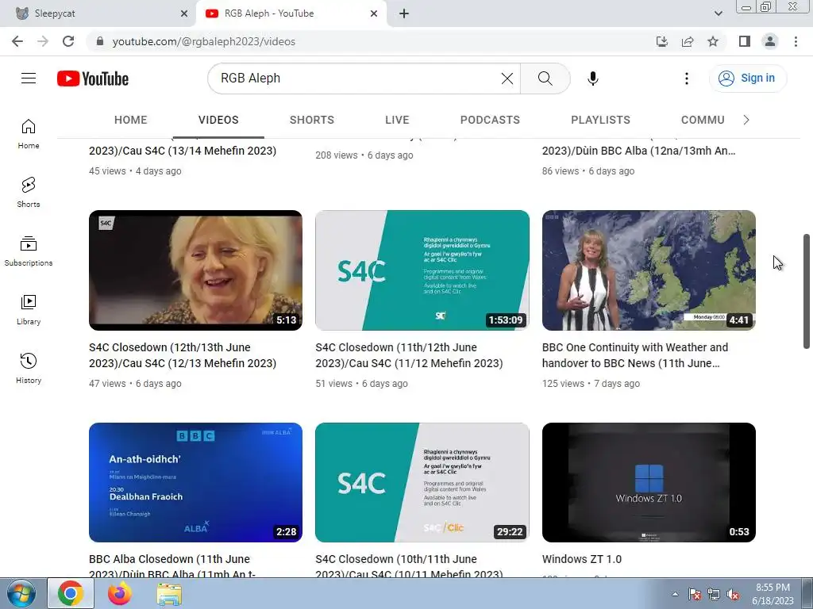Click title BBC Alba Closedown (11th June
The width and height of the screenshot is (813, 609).
(171, 566)
